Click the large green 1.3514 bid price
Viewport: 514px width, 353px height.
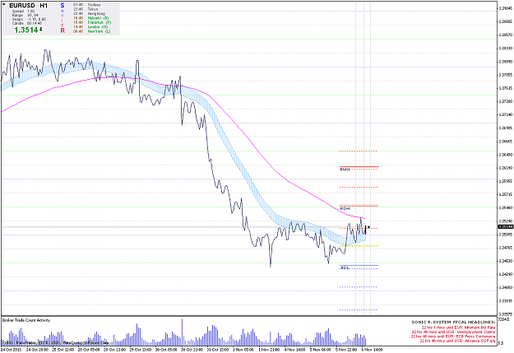[26, 30]
